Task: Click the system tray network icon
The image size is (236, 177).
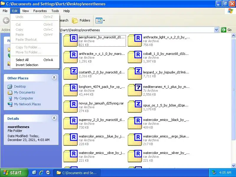Action: coord(214,173)
